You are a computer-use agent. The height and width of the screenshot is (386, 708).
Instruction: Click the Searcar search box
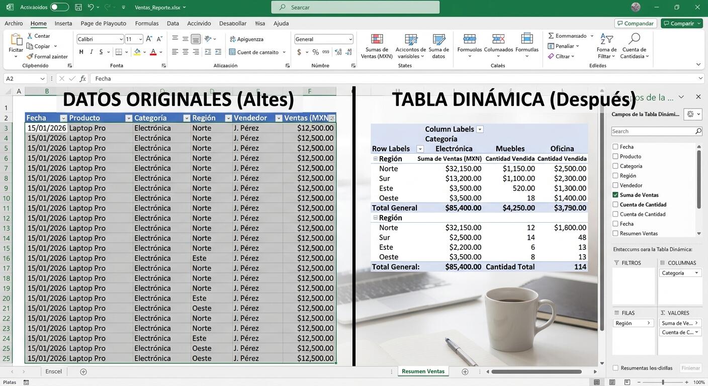[355, 7]
